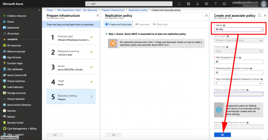Open feedback smiley icon
The height and width of the screenshot is (140, 268).
224,4
